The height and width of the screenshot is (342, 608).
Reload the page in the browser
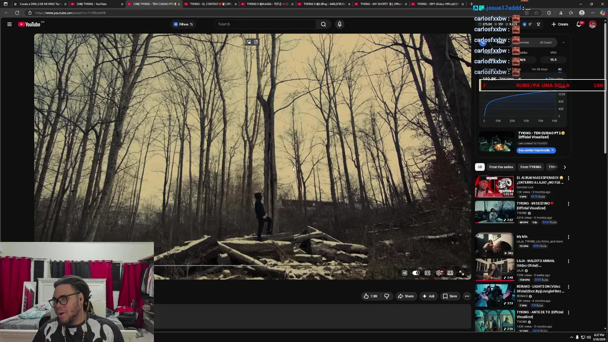pyautogui.click(x=17, y=13)
